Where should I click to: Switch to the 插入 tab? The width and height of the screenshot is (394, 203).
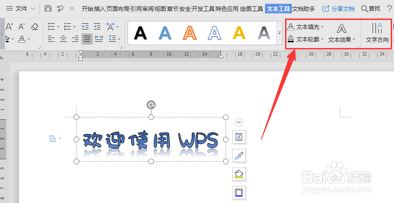point(100,9)
